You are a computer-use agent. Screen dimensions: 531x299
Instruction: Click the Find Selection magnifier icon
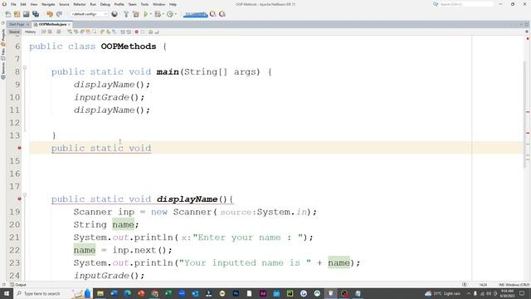[70, 32]
